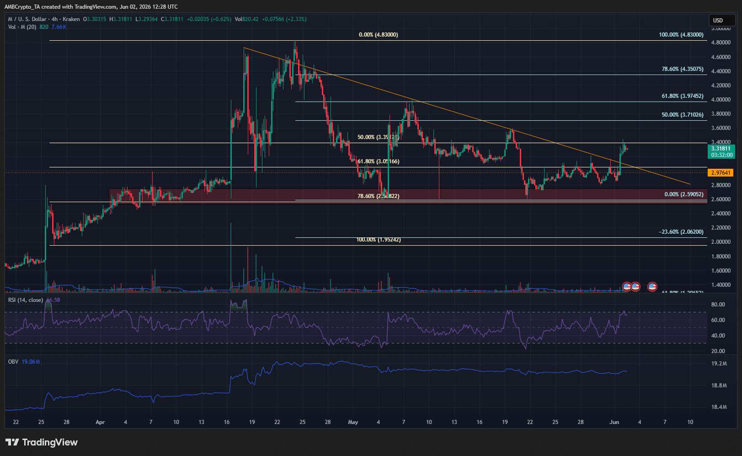The width and height of the screenshot is (742, 456).
Task: Click the 100.00% (1.95242) Fibonacci label
Action: pos(379,240)
